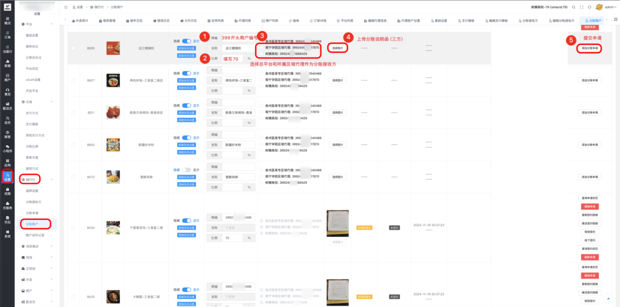Expand the 消息推送 section
The height and width of the screenshot is (307, 620).
pyautogui.click(x=52, y=246)
